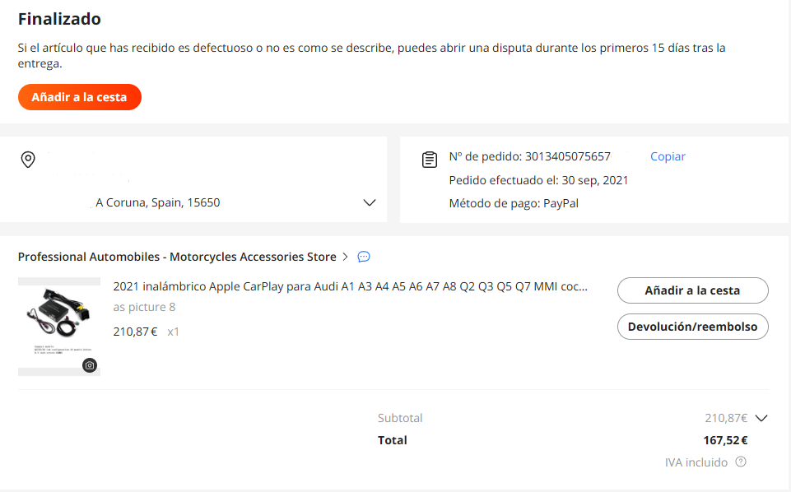Expand the shipping address chevron
The height and width of the screenshot is (492, 791).
tap(370, 202)
